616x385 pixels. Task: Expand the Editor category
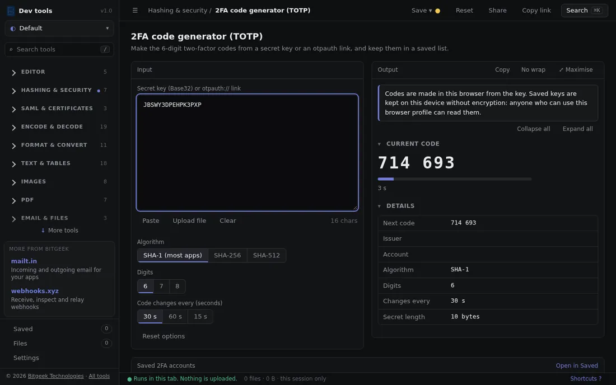pos(59,72)
